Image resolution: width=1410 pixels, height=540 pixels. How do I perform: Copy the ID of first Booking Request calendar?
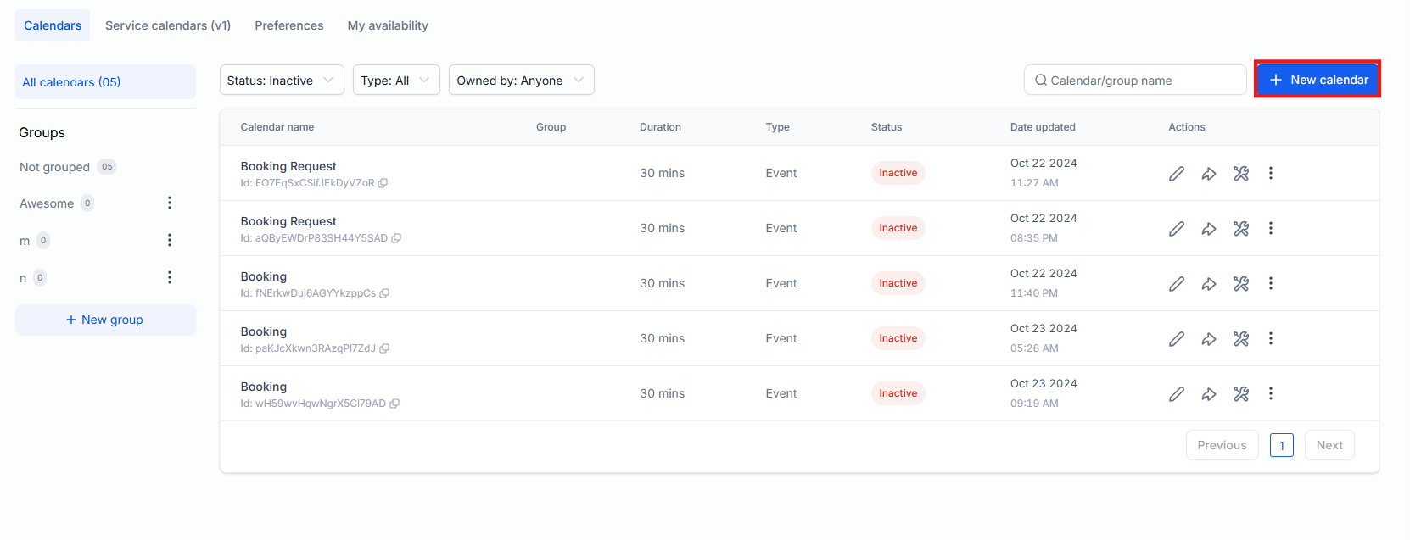[383, 183]
